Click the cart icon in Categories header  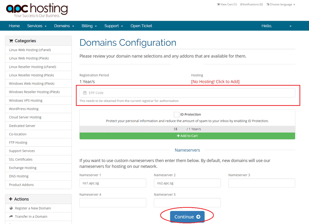11,41
